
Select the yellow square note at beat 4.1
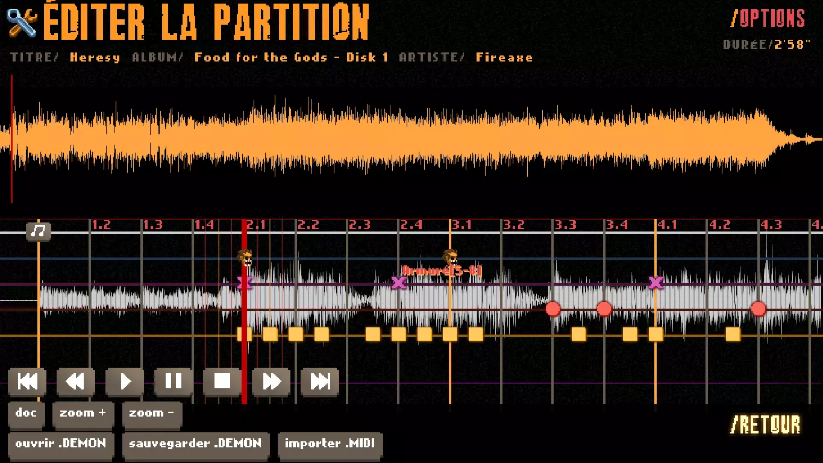[x=656, y=334]
